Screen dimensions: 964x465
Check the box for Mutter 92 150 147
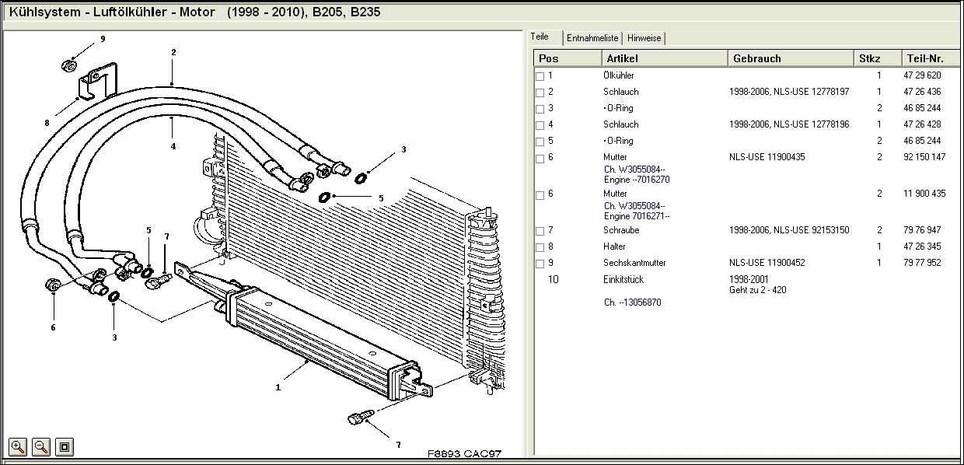(x=540, y=158)
